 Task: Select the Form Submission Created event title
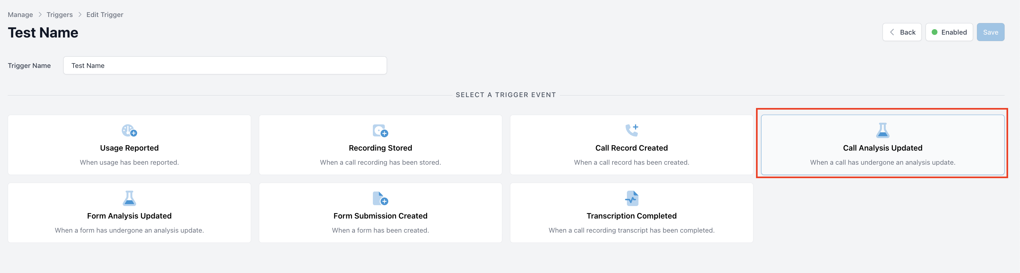(380, 216)
